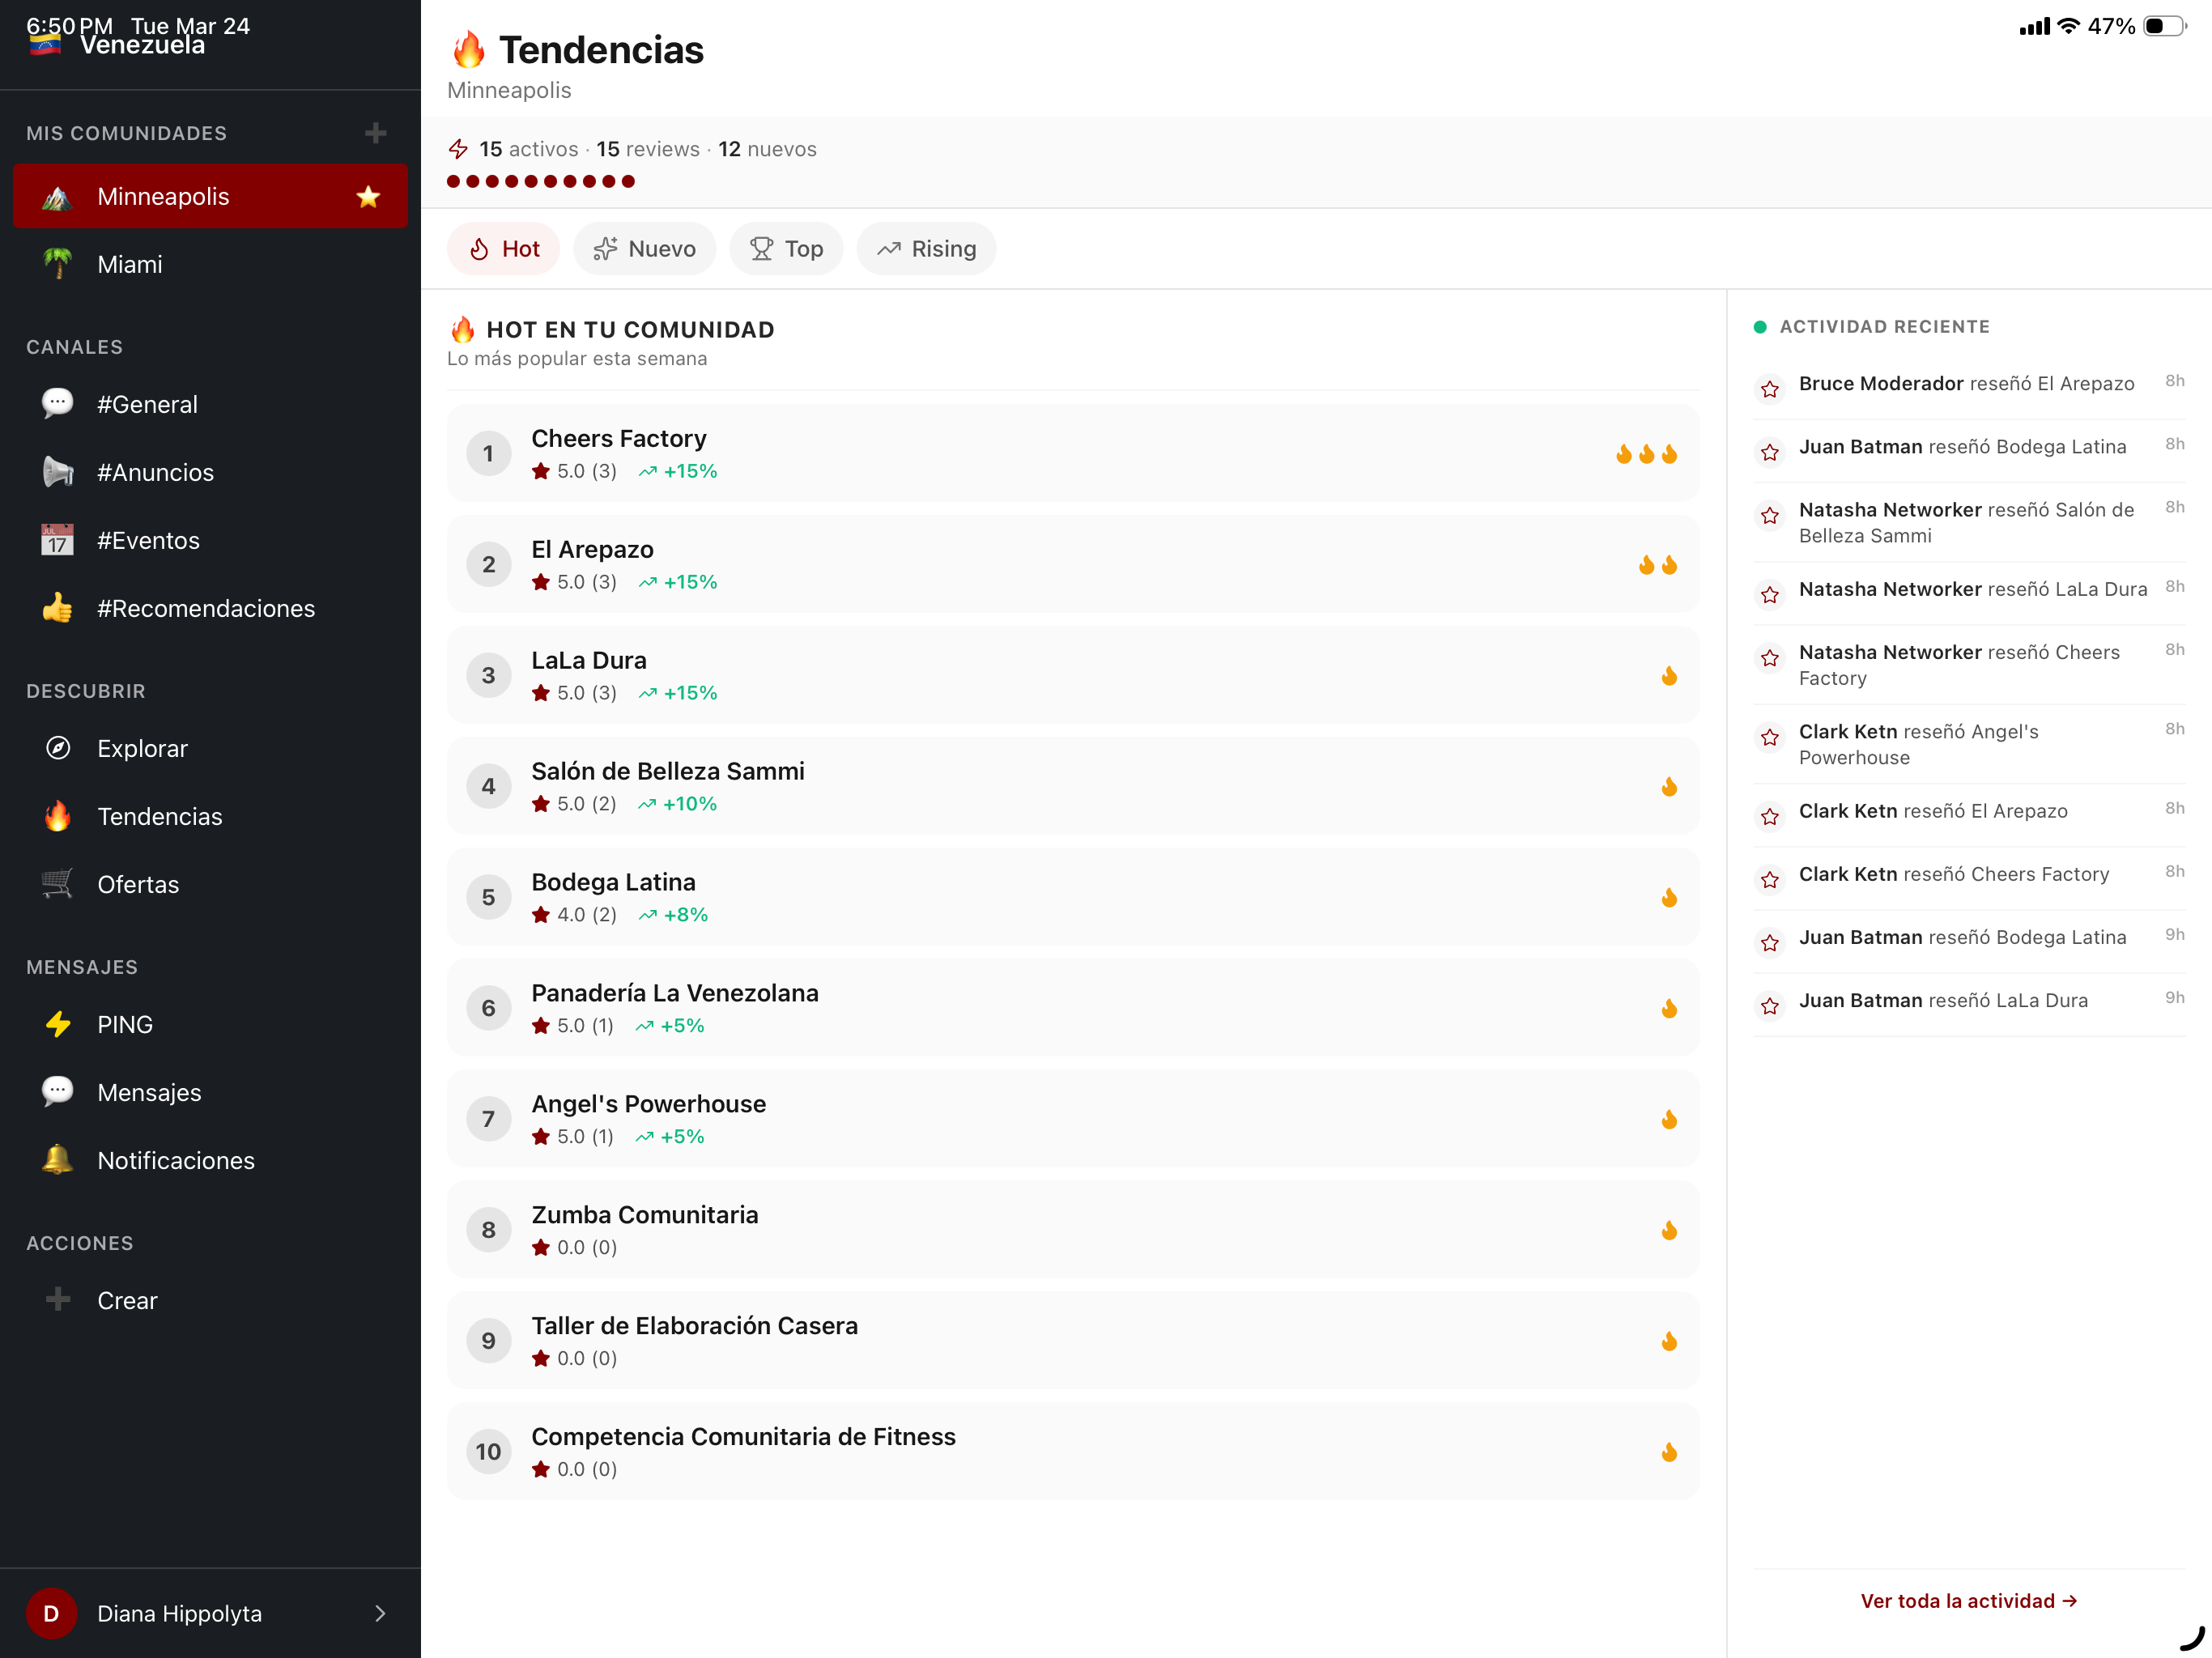Click the double flame icon on El Arepazo

point(1657,565)
